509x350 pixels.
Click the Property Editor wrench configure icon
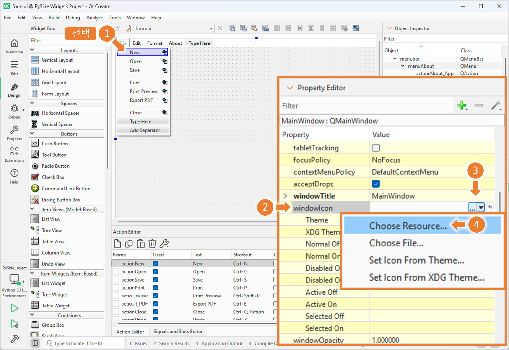(496, 106)
